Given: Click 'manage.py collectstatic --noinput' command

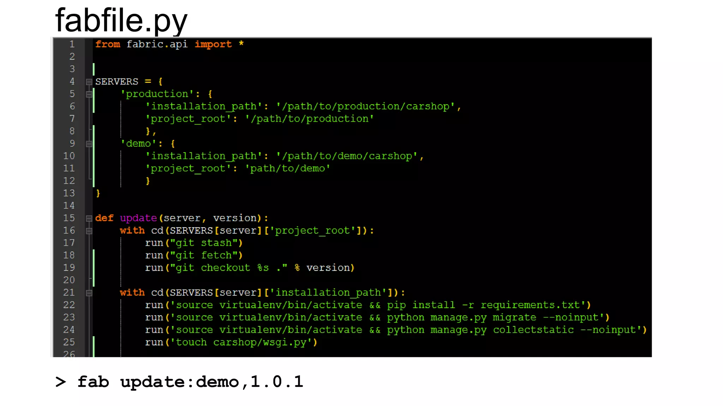Looking at the screenshot, I should [x=533, y=330].
